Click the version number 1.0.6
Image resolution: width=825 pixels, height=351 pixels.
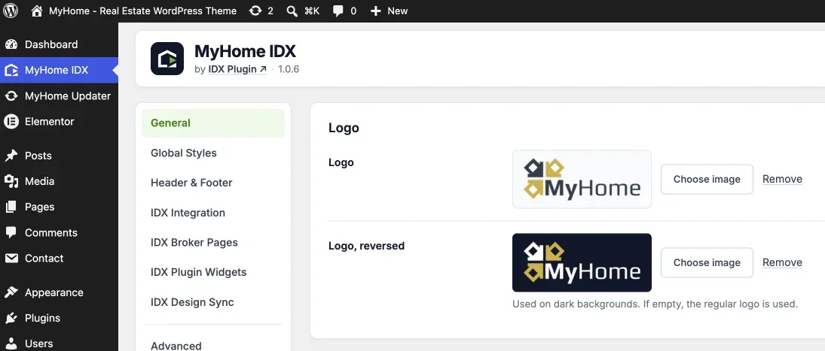coord(289,69)
